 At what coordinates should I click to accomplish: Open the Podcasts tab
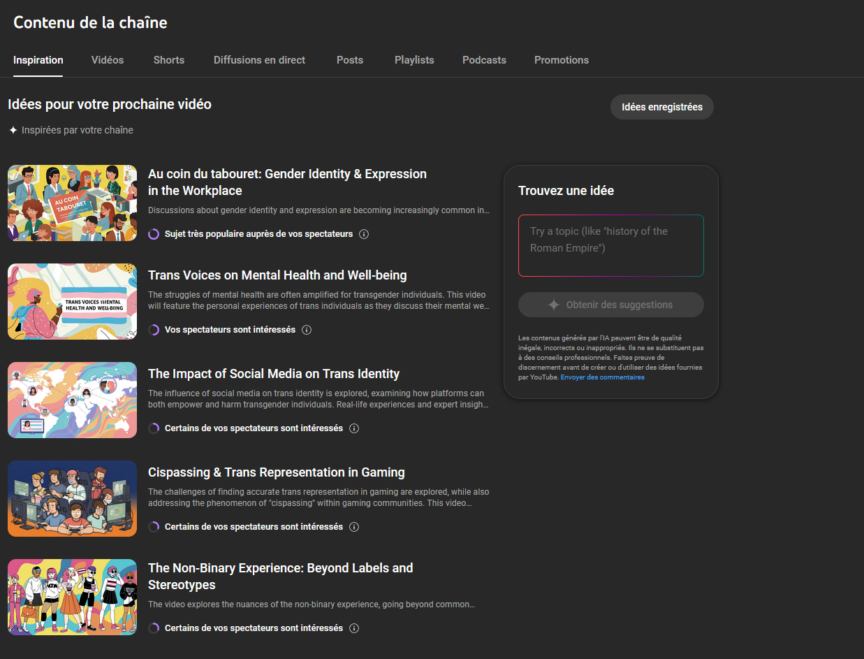tap(484, 60)
